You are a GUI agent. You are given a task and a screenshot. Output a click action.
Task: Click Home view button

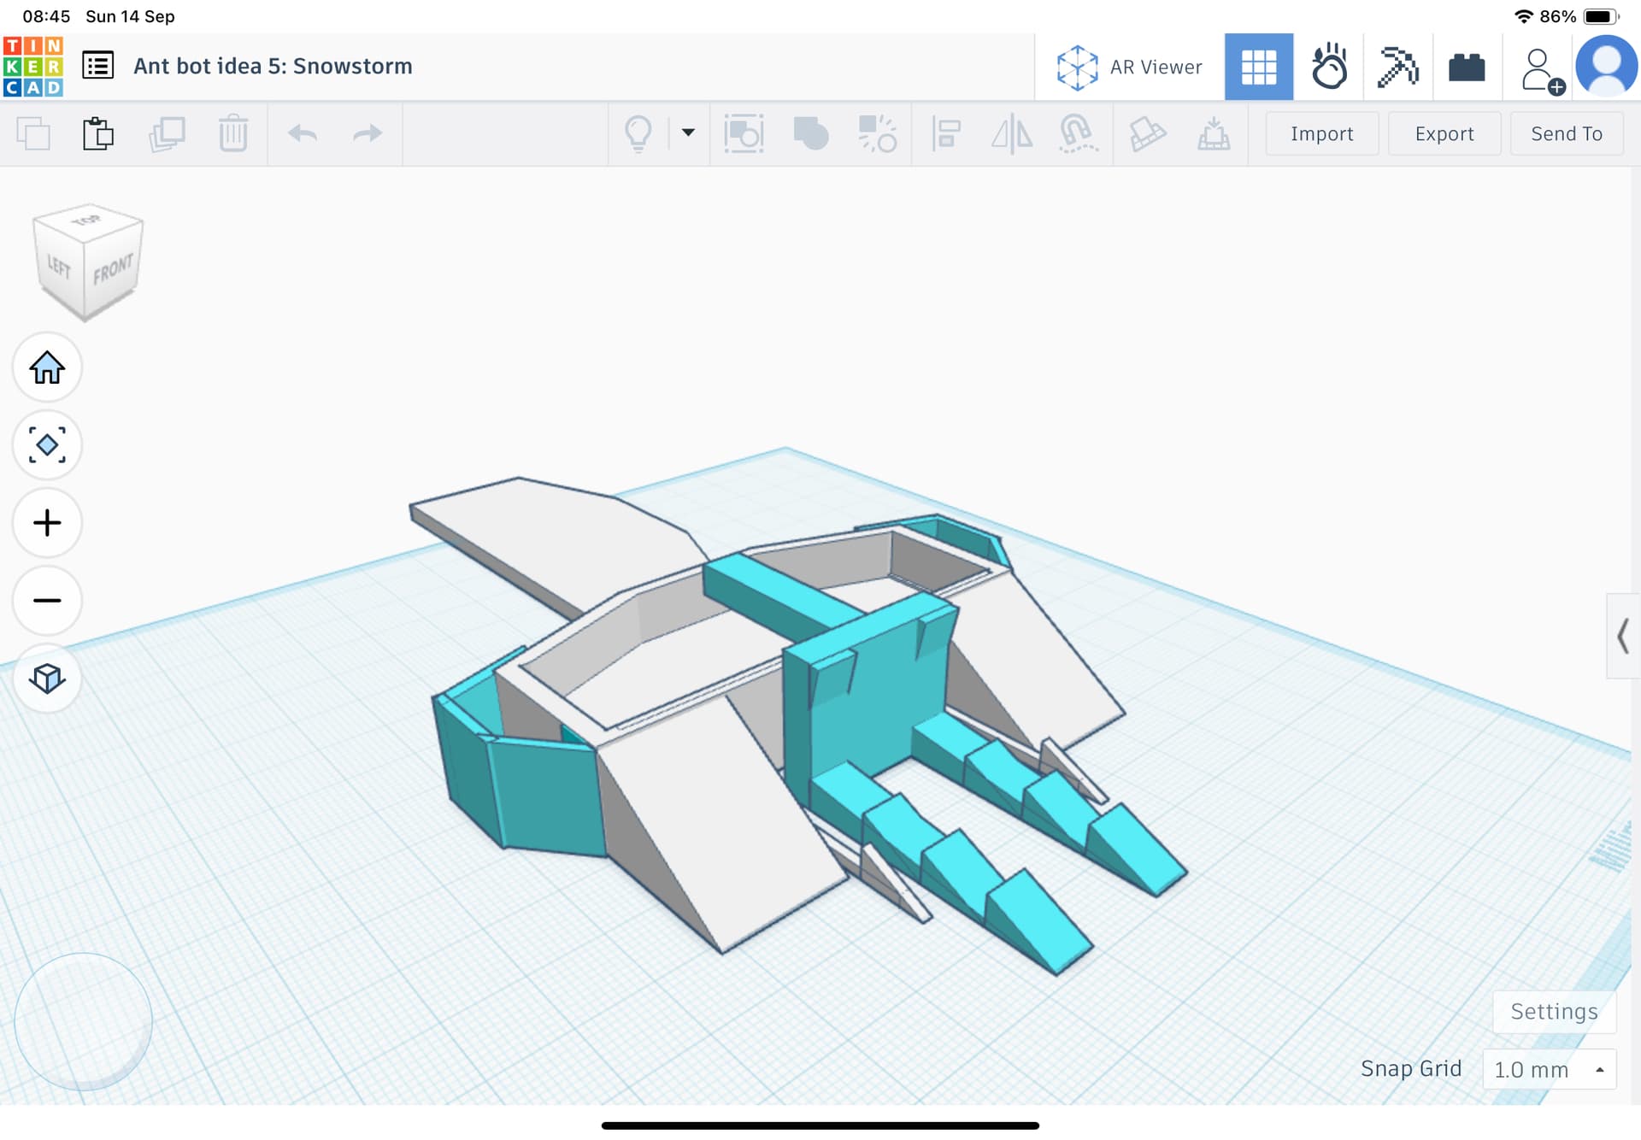[x=47, y=367]
